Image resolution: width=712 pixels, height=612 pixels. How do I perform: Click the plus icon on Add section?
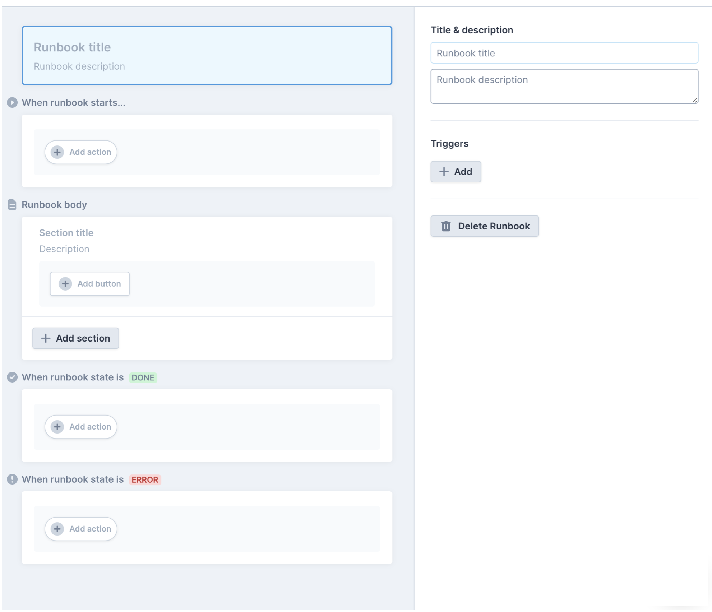[46, 338]
